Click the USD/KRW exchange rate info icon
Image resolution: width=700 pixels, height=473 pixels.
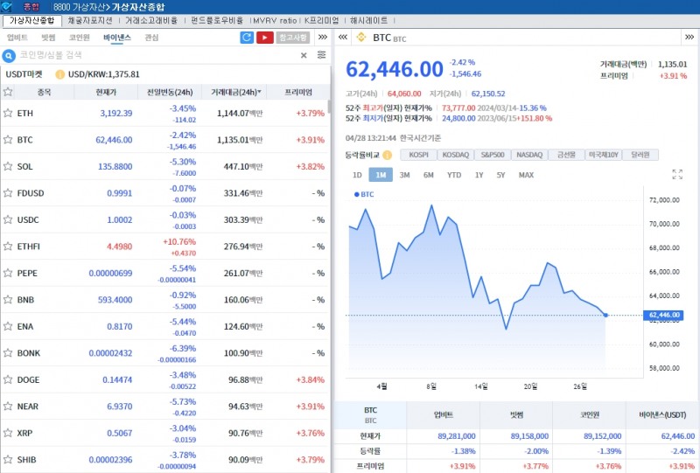coord(60,74)
